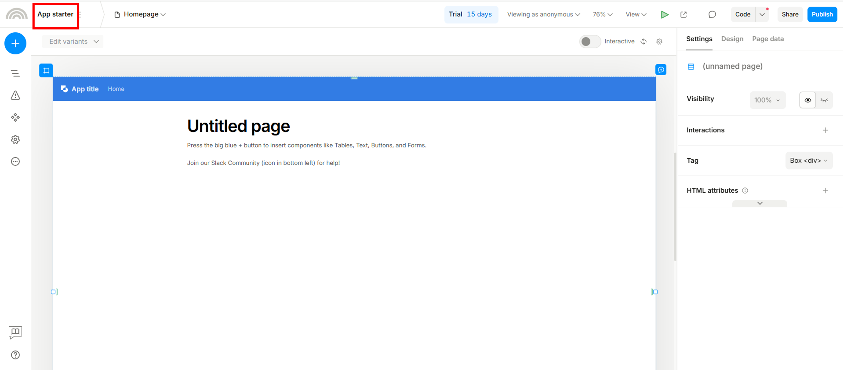Open the help question mark icon
Viewport: 843px width, 370px height.
click(15, 355)
